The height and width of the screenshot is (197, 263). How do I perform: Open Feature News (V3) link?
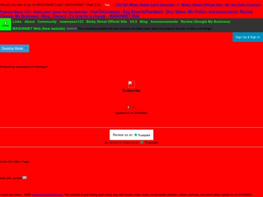[x=15, y=12]
